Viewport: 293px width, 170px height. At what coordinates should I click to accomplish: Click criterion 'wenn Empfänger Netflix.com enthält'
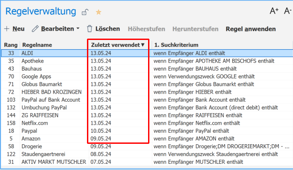[197, 123]
